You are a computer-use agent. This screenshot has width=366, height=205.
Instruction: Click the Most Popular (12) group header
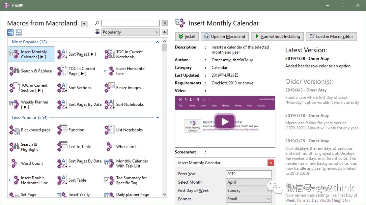(29, 42)
